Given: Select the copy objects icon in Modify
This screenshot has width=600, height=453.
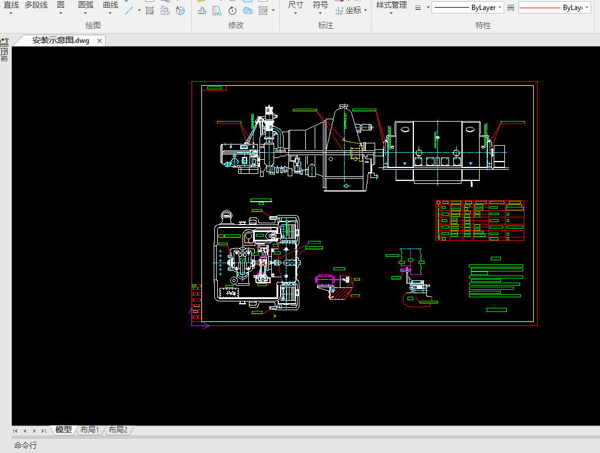Looking at the screenshot, I should point(248,11).
